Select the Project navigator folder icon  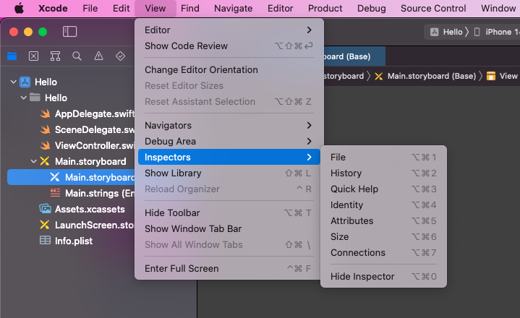click(x=12, y=56)
